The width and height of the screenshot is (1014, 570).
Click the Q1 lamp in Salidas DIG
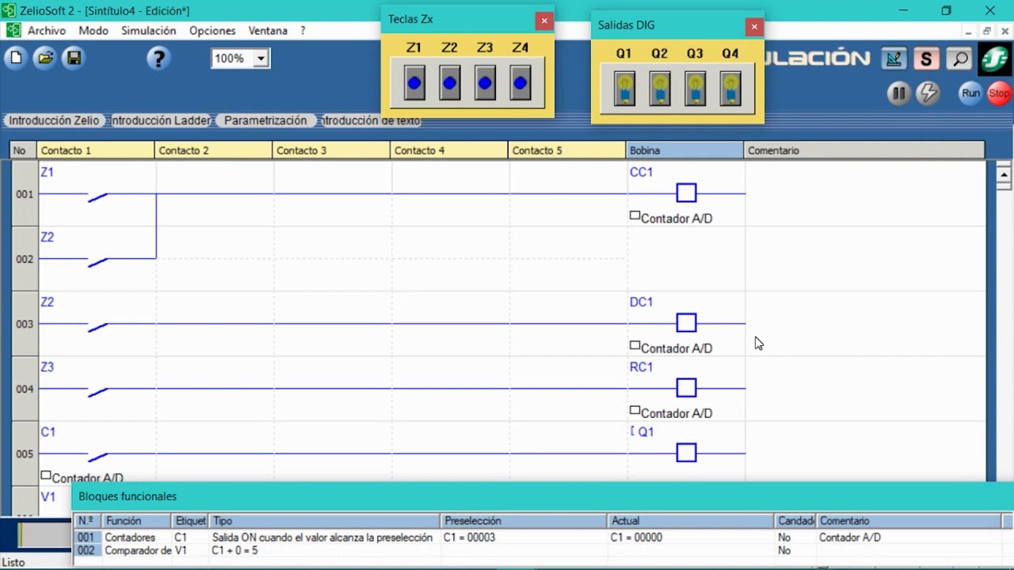pos(624,89)
